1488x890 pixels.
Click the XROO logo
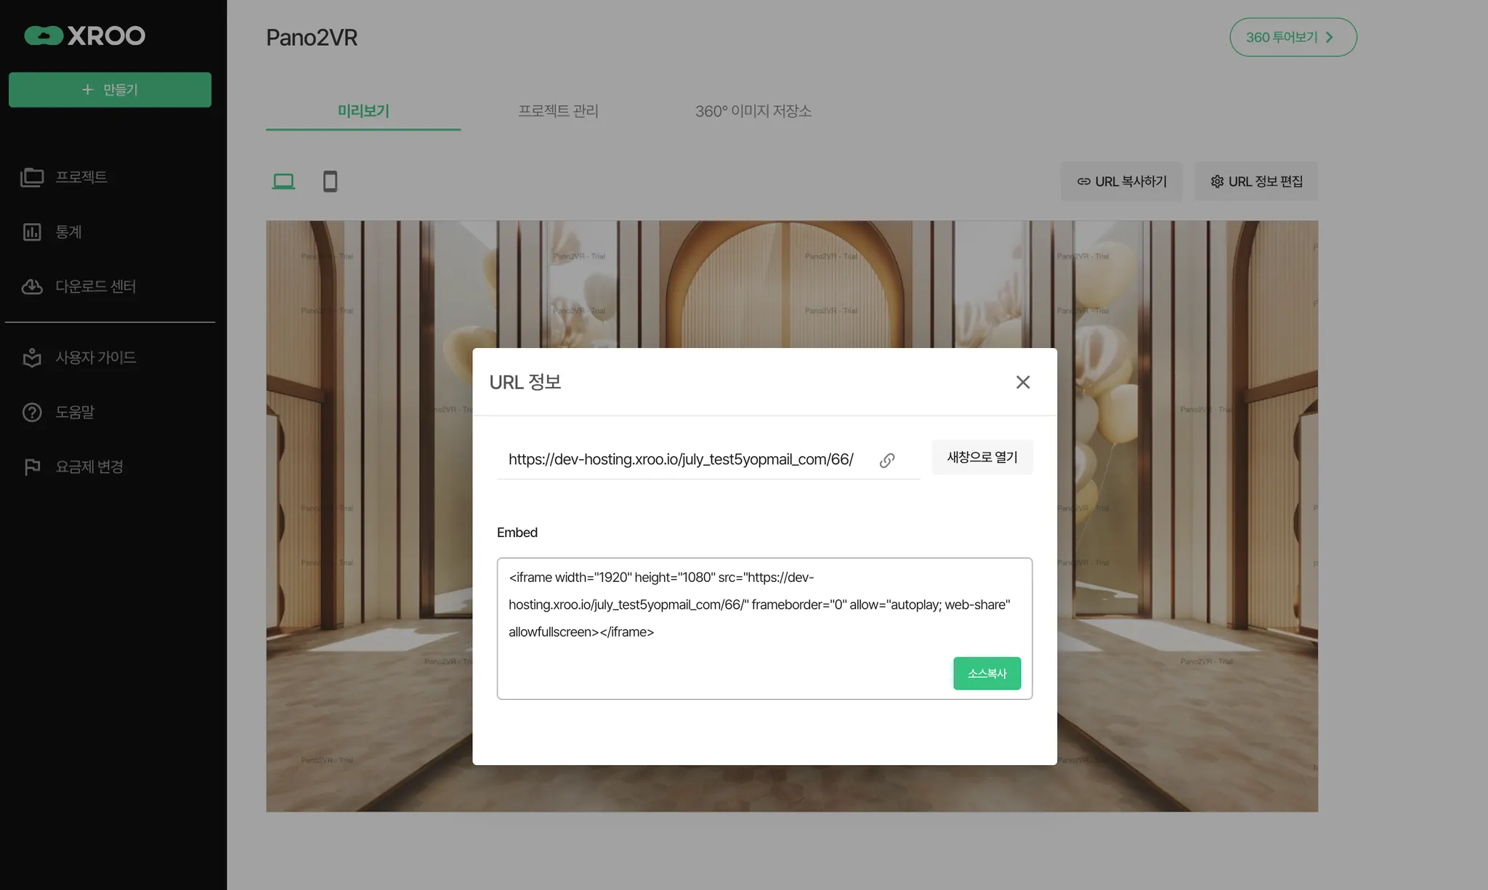[85, 36]
